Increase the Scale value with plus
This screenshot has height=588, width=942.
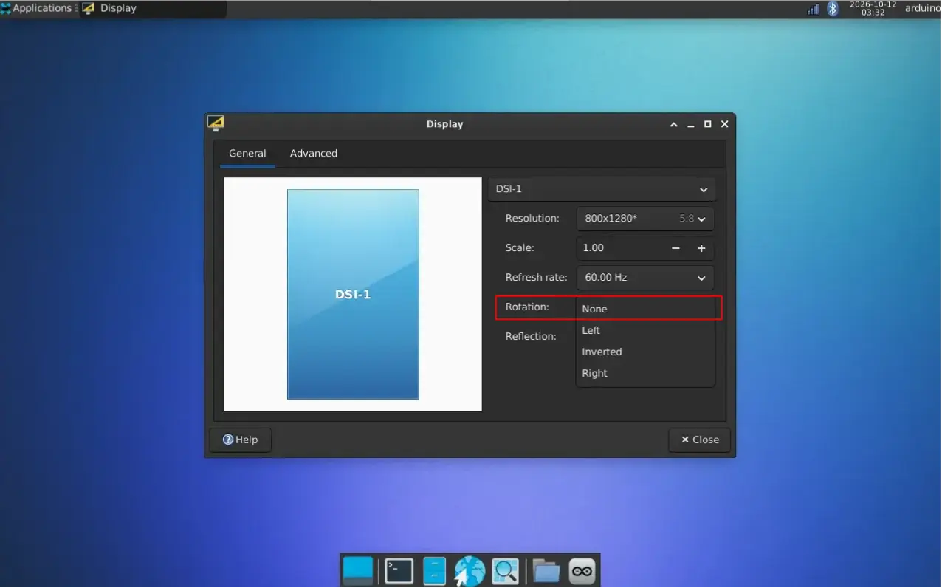tap(701, 248)
